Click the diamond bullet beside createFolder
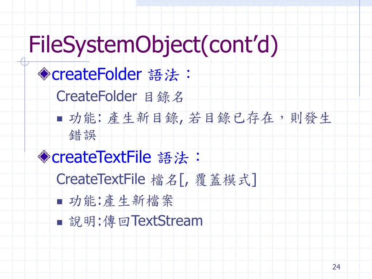 pos(44,74)
